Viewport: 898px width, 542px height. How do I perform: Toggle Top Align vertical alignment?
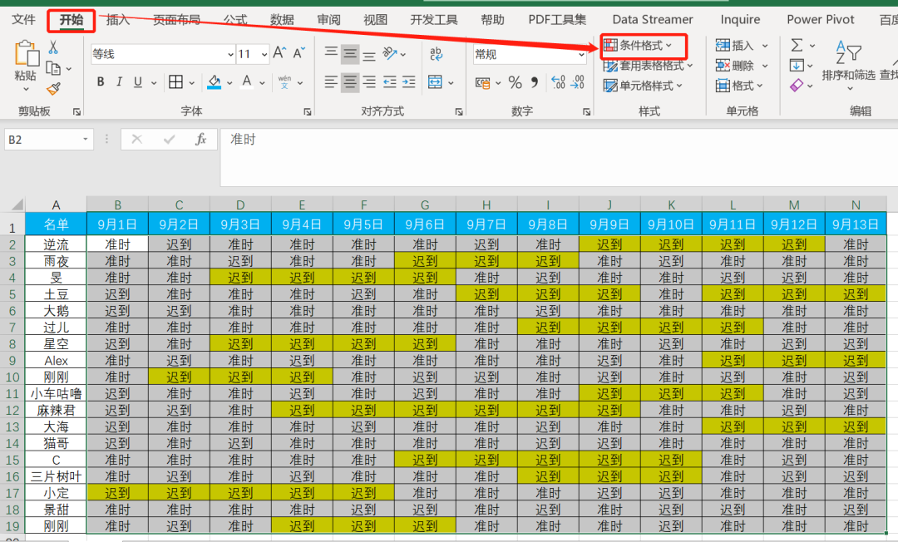331,53
